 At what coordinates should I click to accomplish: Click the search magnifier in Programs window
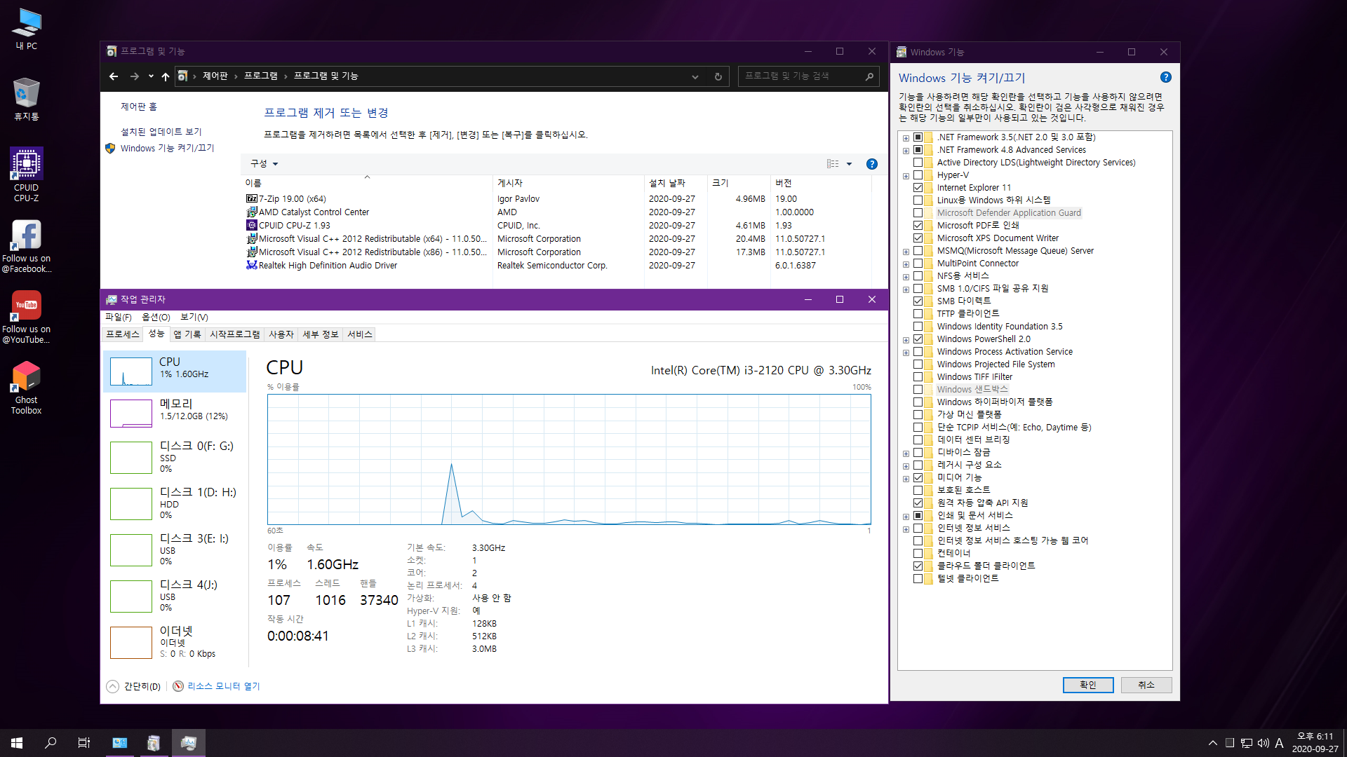869,76
